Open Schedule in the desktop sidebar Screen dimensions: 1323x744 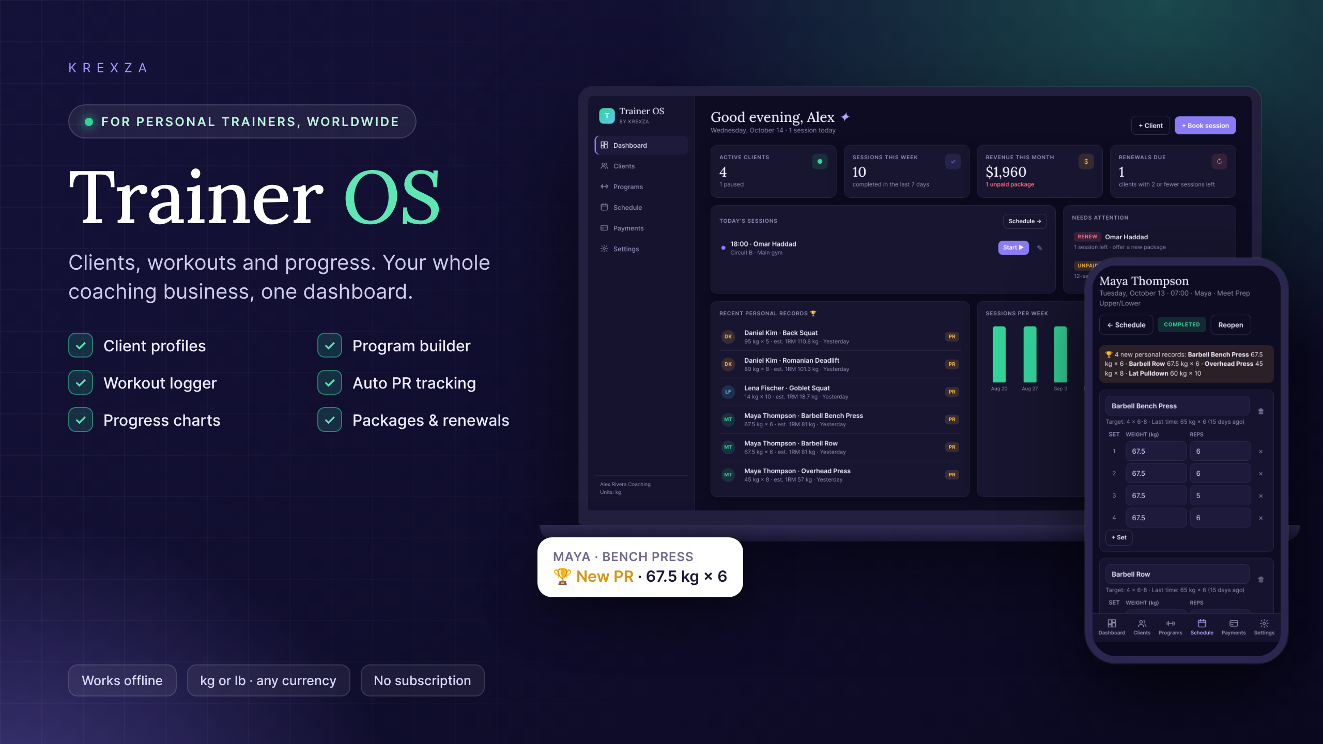click(x=641, y=207)
